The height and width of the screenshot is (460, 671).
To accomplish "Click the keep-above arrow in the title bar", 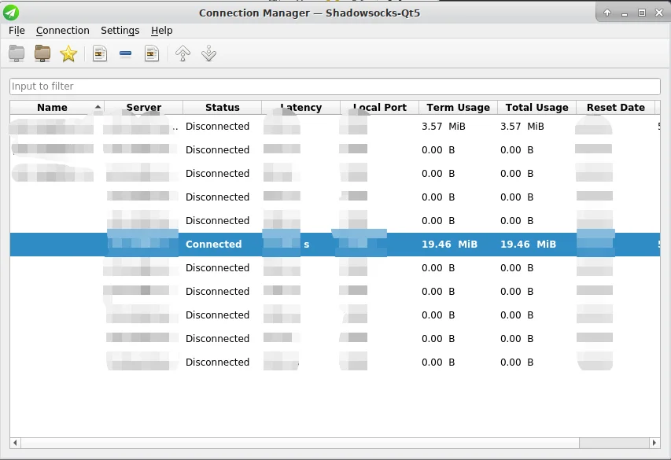I will [607, 13].
